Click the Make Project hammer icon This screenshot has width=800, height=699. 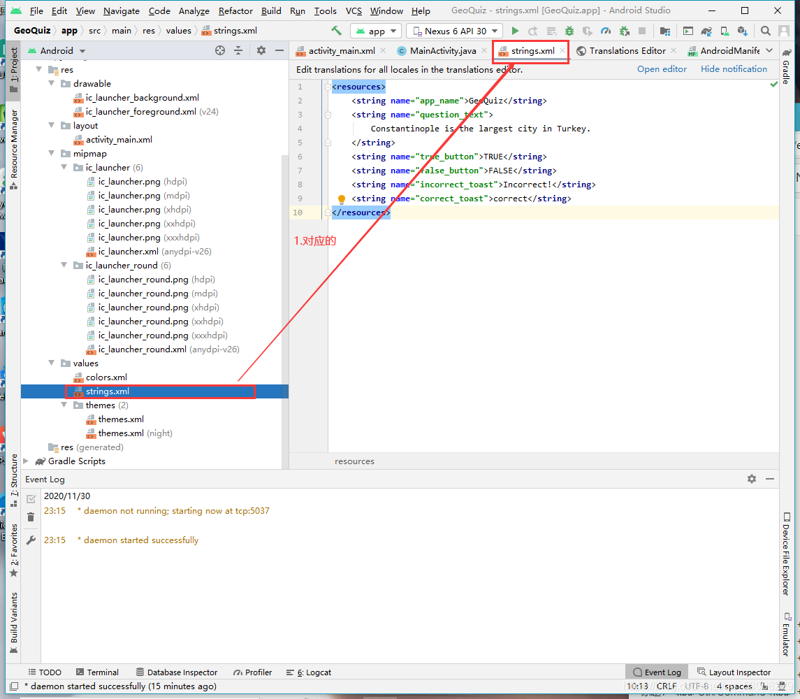(x=336, y=31)
